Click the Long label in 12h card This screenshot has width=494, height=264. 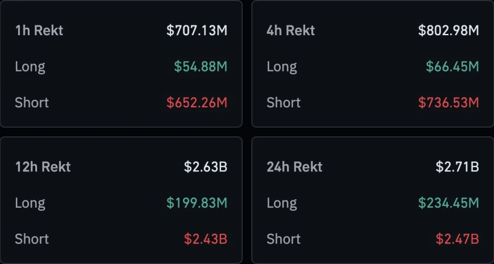tap(30, 204)
